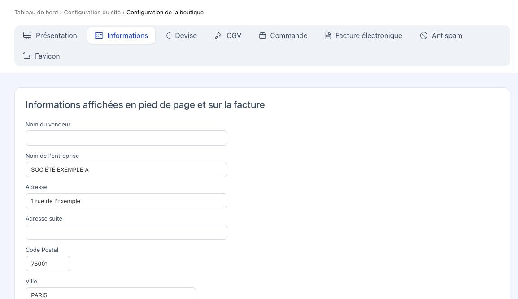
Task: Click the Commande box icon
Action: [x=262, y=36]
